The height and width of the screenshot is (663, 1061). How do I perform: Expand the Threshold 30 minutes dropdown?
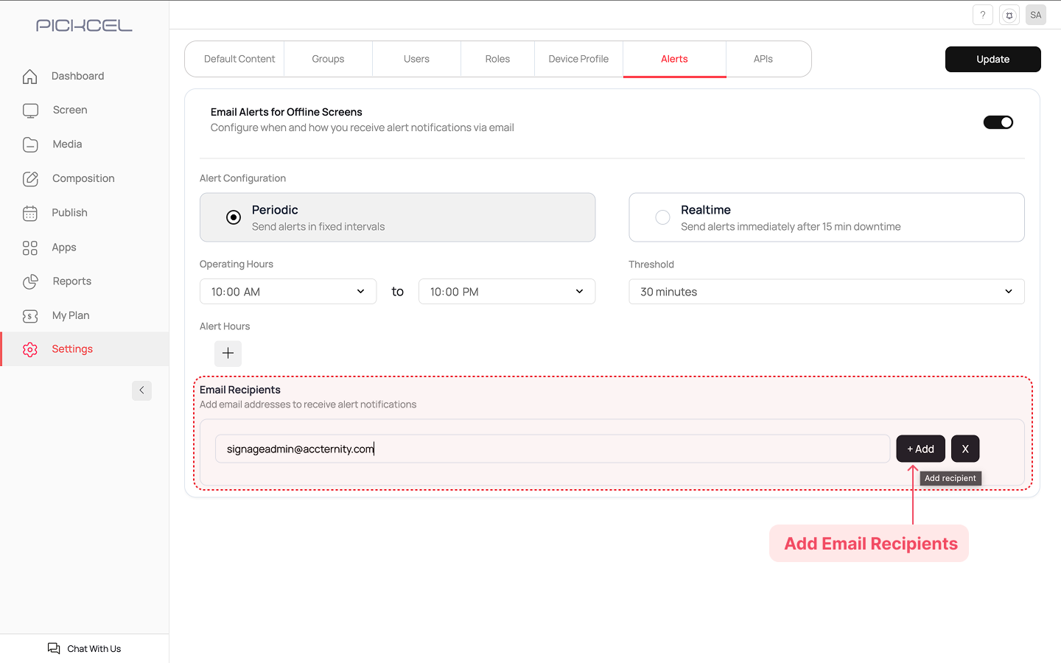(826, 292)
